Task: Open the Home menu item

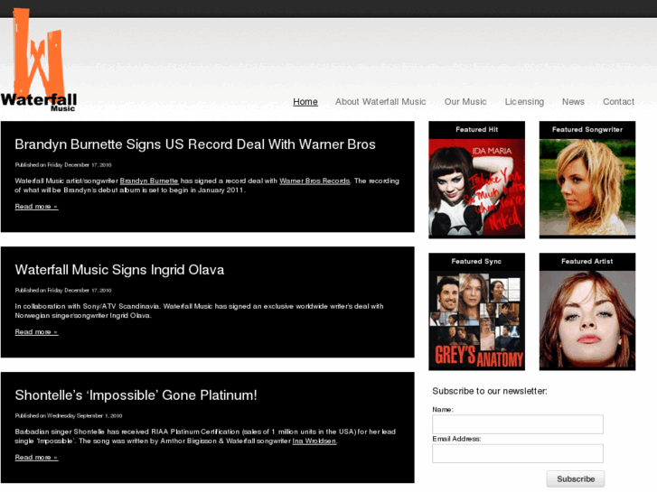Action: 305,102
